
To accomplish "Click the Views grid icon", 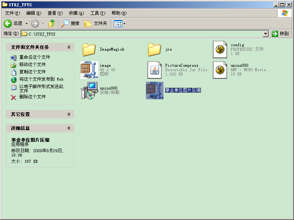I will [118, 23].
